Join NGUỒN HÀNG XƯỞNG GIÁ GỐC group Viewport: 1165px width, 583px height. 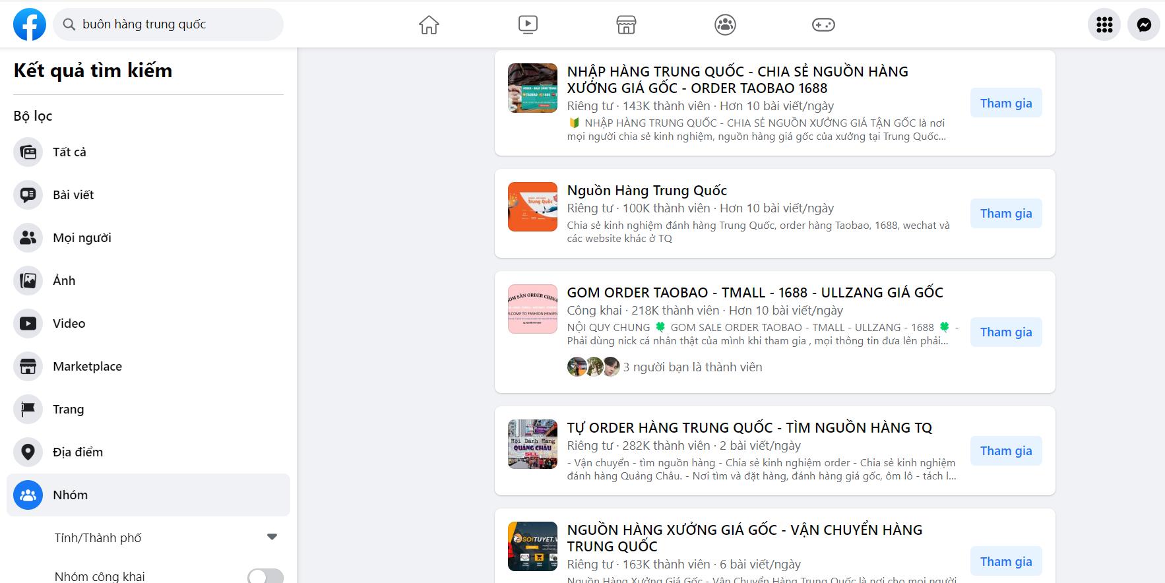1006,561
